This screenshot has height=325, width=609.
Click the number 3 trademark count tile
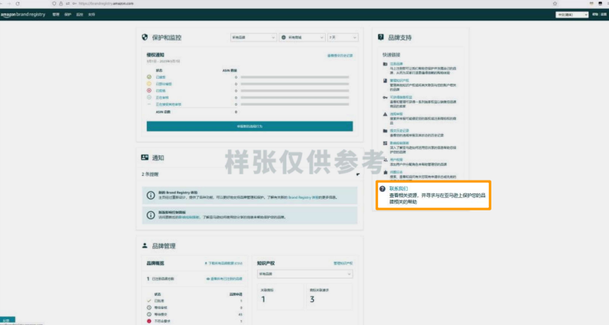[330, 297]
